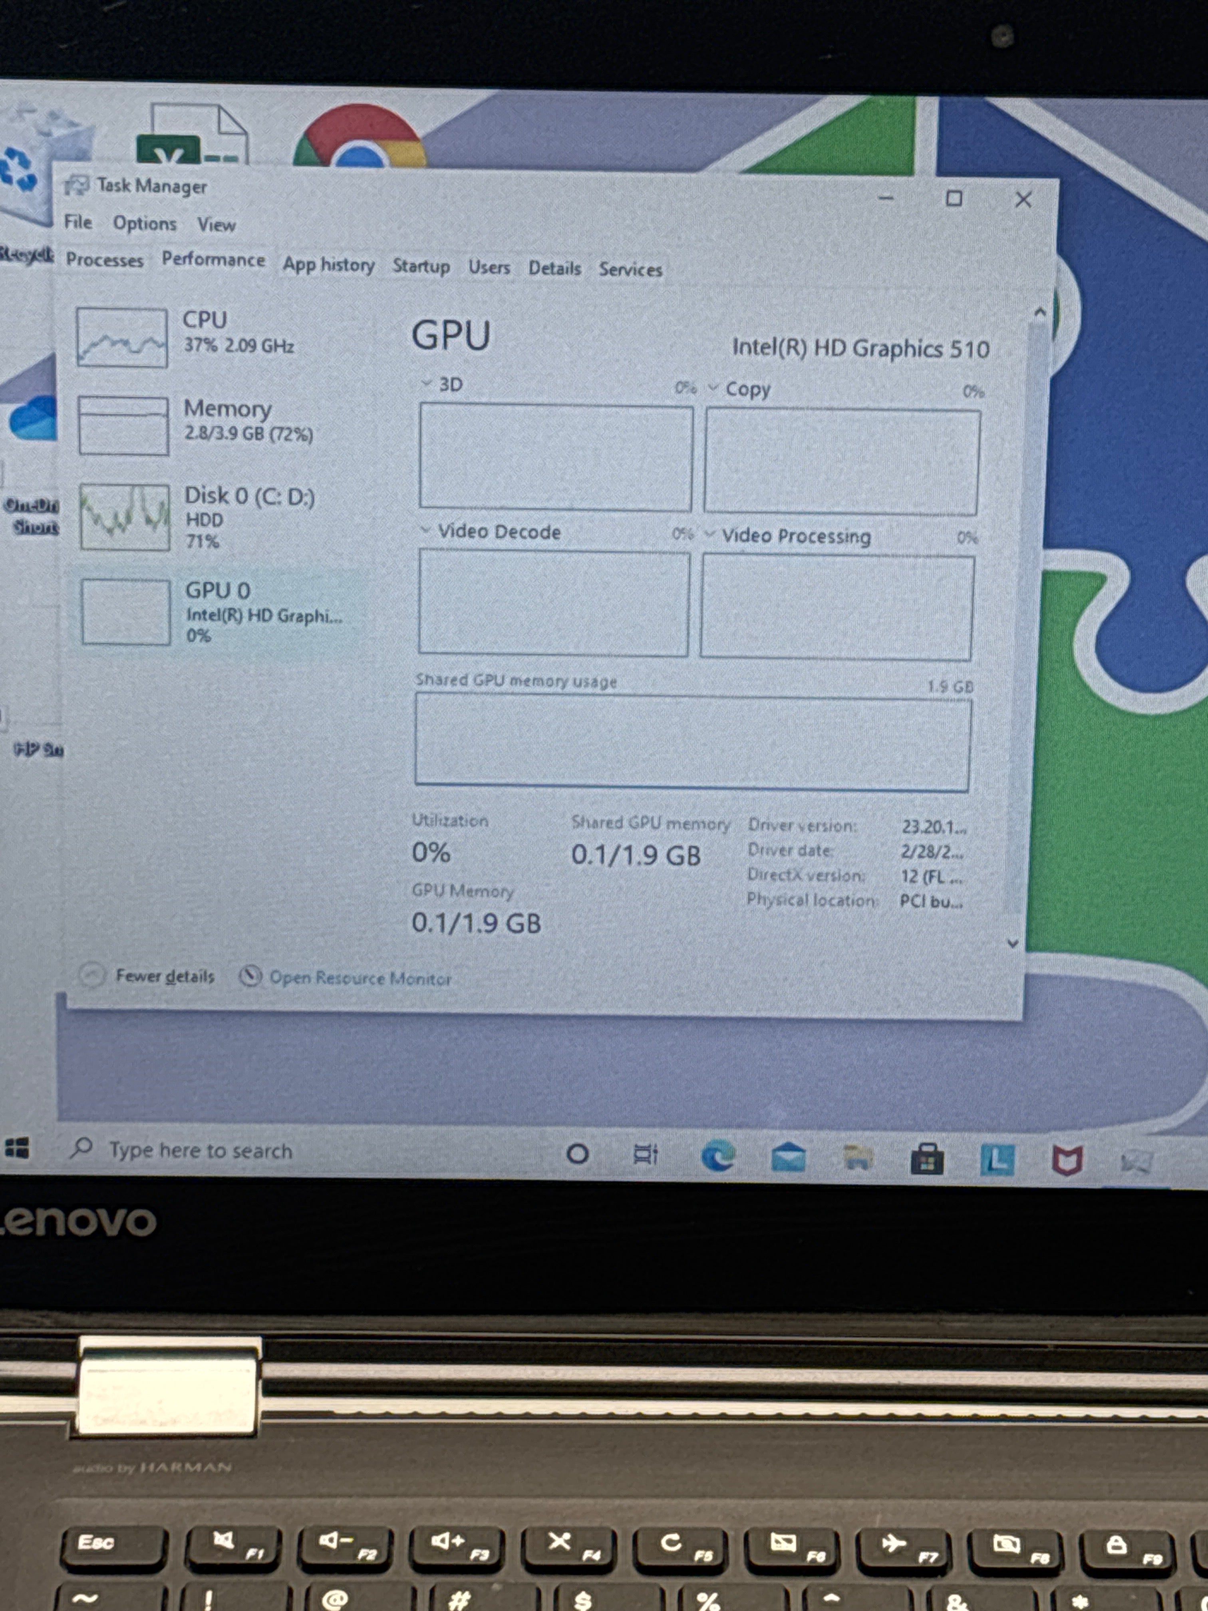Maximize the Task Manager window
1208x1611 pixels.
pos(954,198)
